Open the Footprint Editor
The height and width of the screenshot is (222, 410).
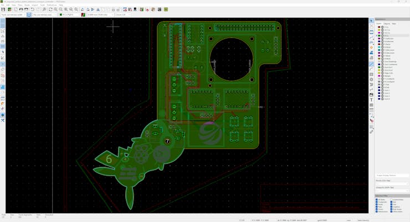point(125,9)
